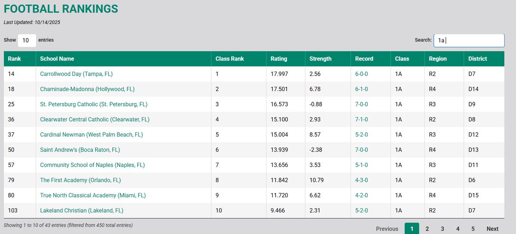Screen dimensions: 516x234
Task: Open Clearwater Central Catholic's 7-1-0 record
Action: pyautogui.click(x=362, y=119)
